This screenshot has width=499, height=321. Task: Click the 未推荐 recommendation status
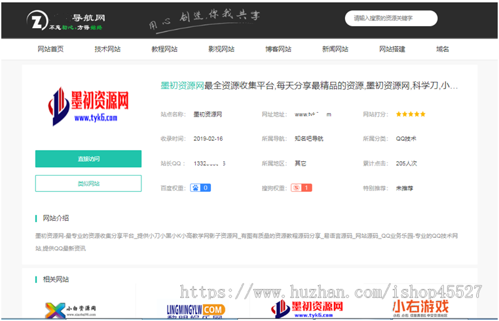pyautogui.click(x=405, y=188)
